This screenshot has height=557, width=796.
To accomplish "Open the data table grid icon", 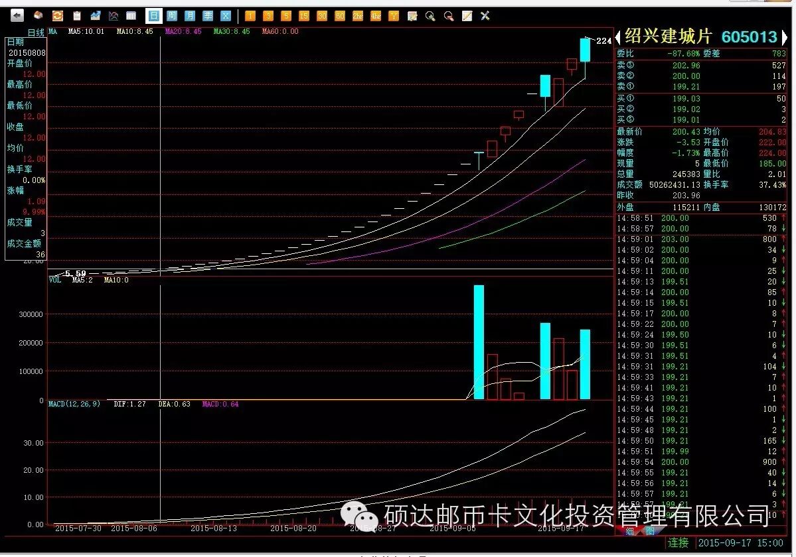I will click(x=131, y=16).
